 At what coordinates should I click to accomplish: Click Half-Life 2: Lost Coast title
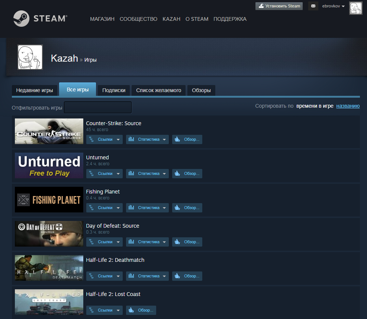coord(113,294)
